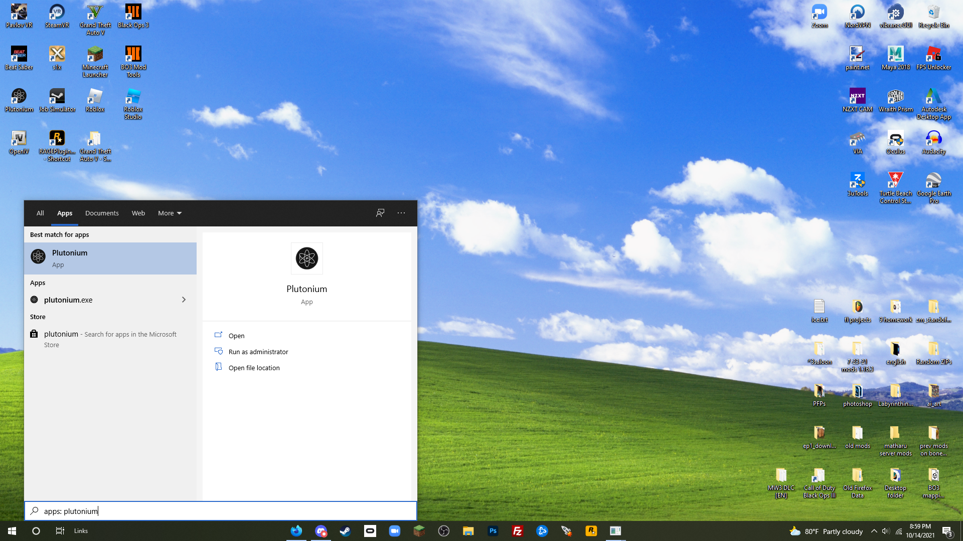Viewport: 963px width, 541px height.
Task: Select Maya 2018 desktop icon
Action: pyautogui.click(x=895, y=58)
